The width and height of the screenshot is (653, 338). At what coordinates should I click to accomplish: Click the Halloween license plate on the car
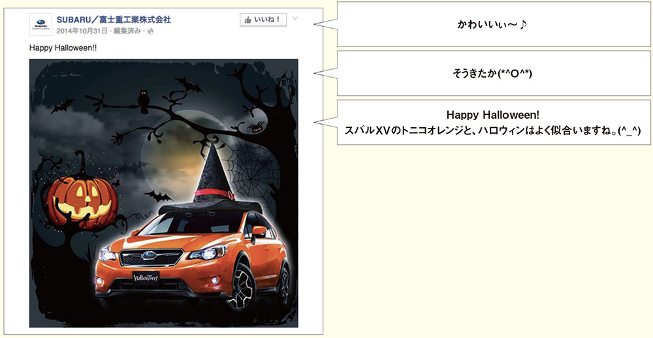pos(146,277)
